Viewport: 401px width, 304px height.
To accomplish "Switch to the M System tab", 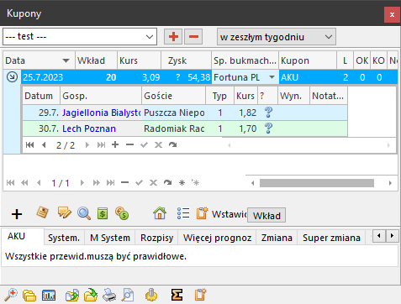I will click(110, 238).
